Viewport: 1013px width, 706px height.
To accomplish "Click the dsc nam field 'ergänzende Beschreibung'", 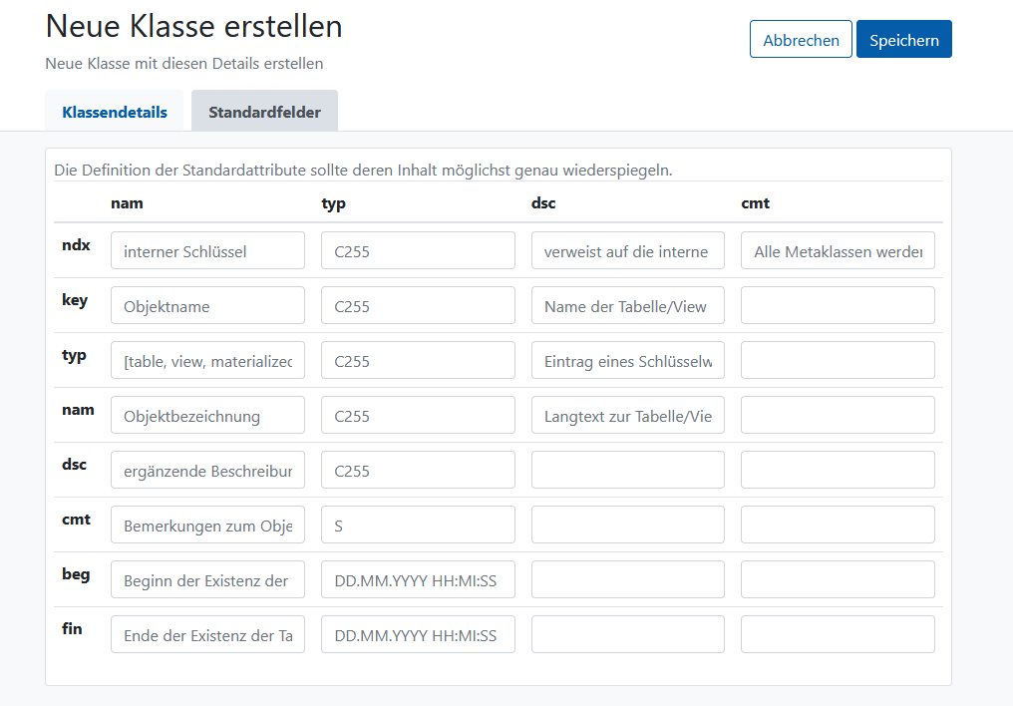I will (207, 471).
